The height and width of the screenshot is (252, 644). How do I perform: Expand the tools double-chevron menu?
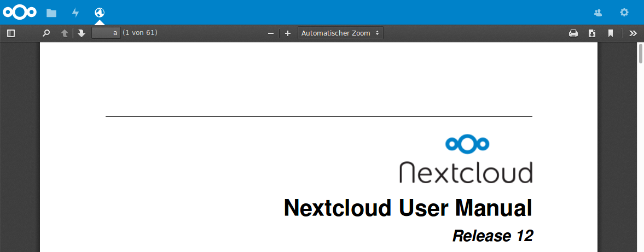[633, 33]
